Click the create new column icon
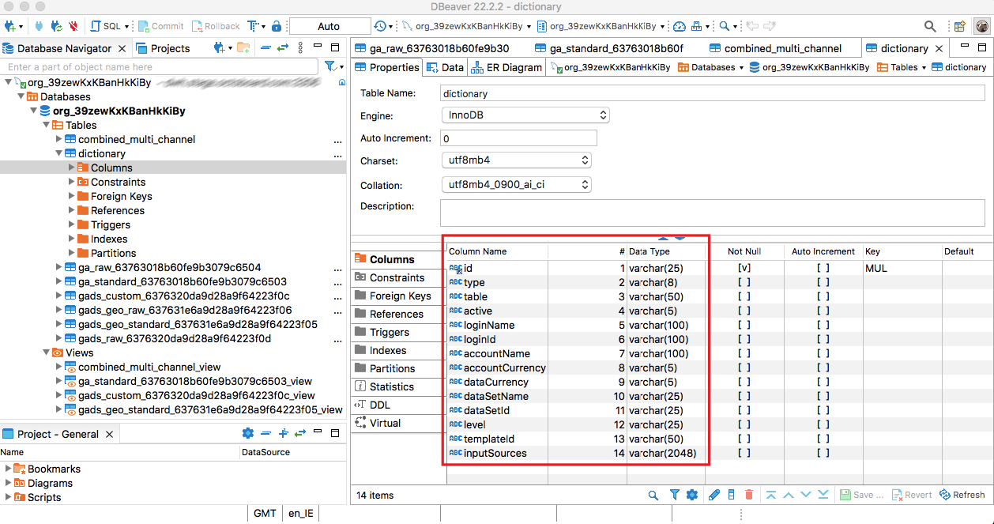 pos(732,495)
